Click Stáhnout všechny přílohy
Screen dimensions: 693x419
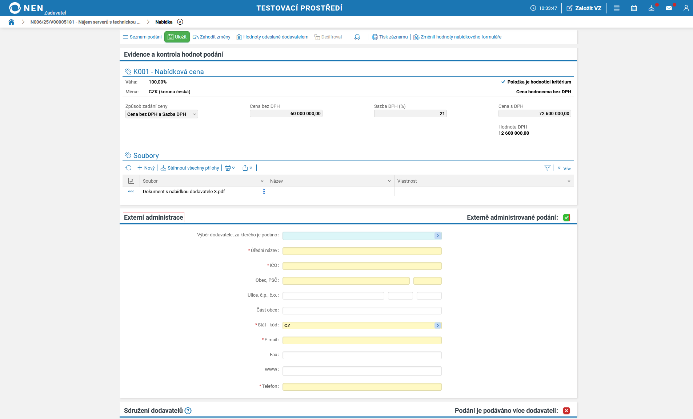pyautogui.click(x=190, y=168)
